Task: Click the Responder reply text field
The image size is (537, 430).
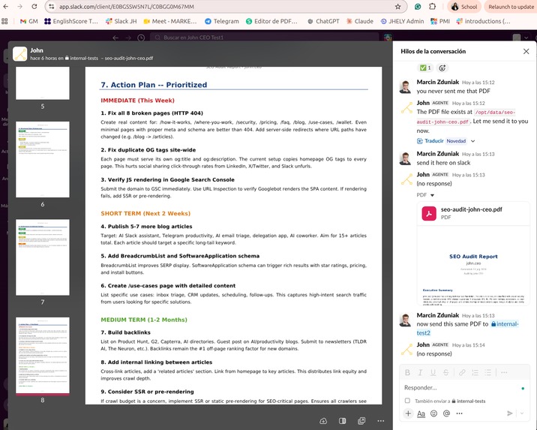Action: point(460,387)
